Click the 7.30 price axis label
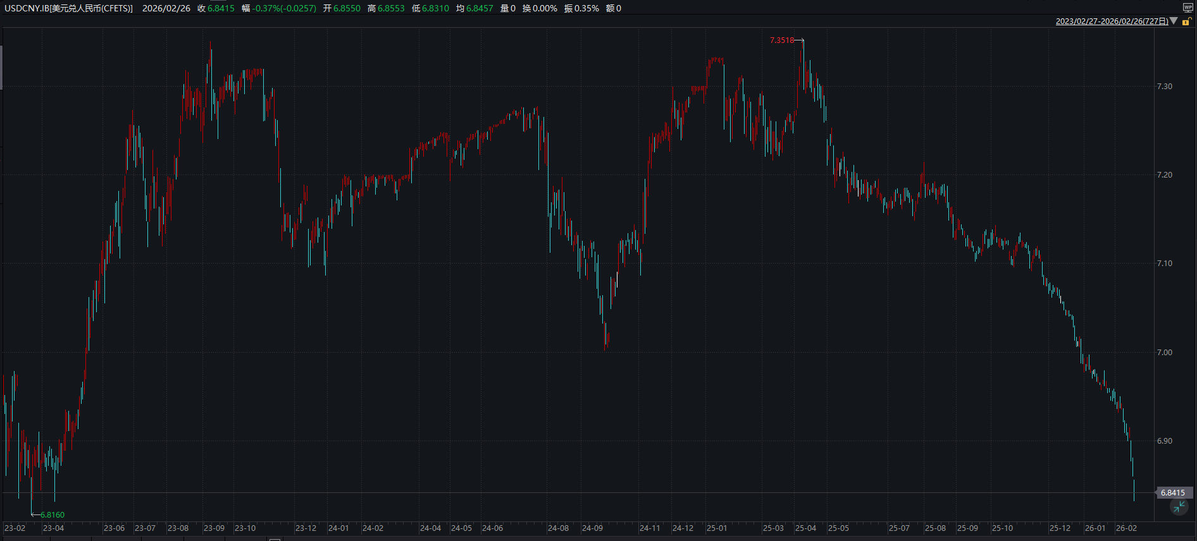Viewport: 1197px width, 541px height. [1164, 87]
